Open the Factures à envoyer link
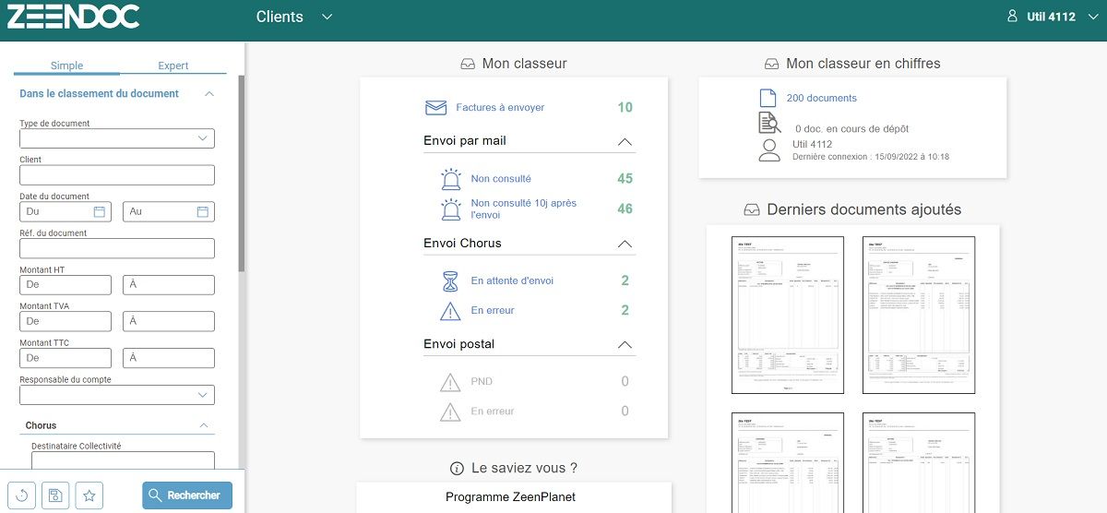1107x513 pixels. (500, 108)
